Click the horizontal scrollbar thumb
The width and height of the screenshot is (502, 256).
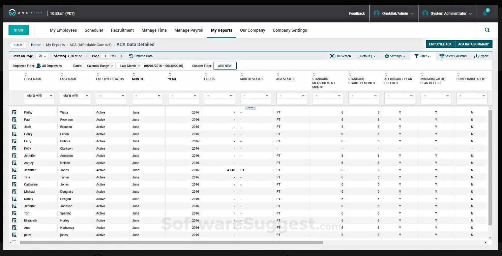[171, 242]
